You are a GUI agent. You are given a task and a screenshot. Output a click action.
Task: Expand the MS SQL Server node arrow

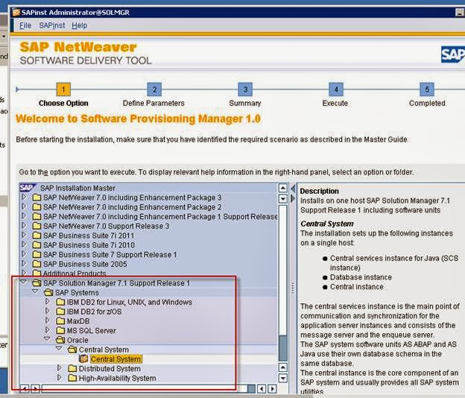point(48,329)
